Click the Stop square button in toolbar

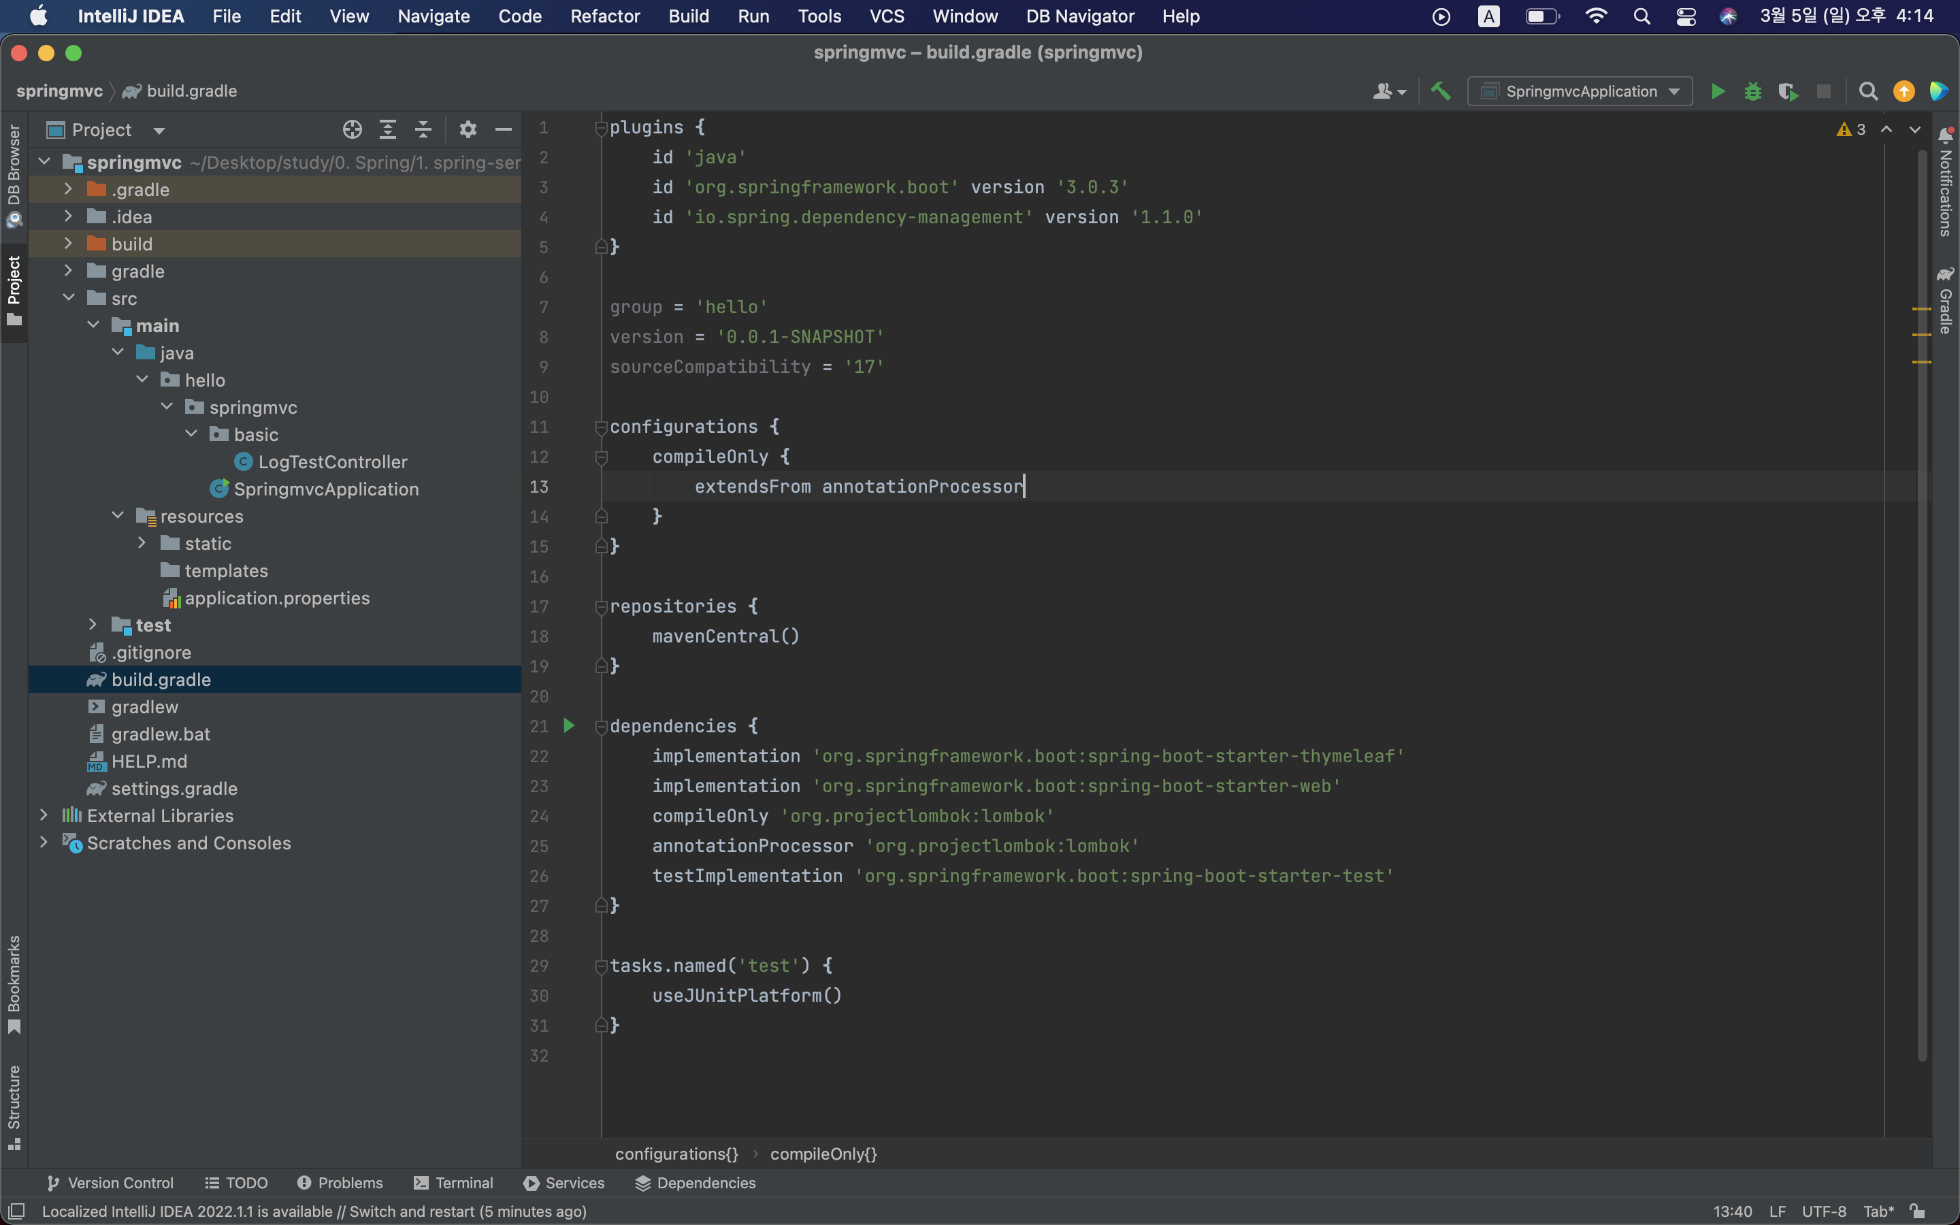point(1824,92)
